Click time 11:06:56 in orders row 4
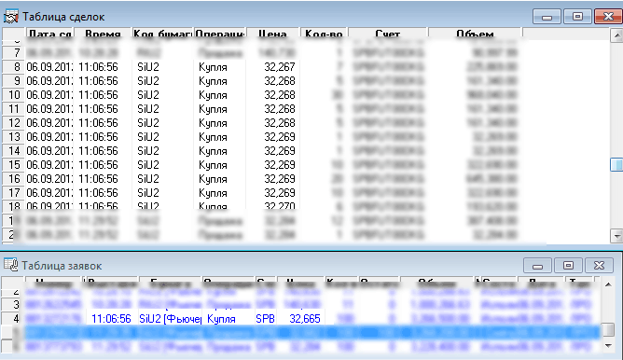 coord(111,319)
